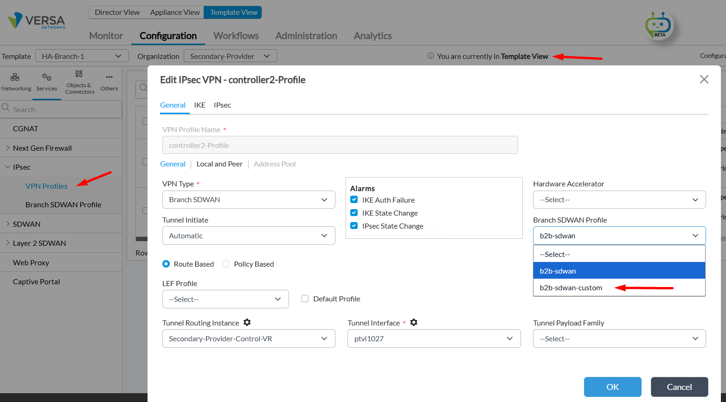Click the info icon near Template View notice
726x402 pixels.
coord(430,56)
